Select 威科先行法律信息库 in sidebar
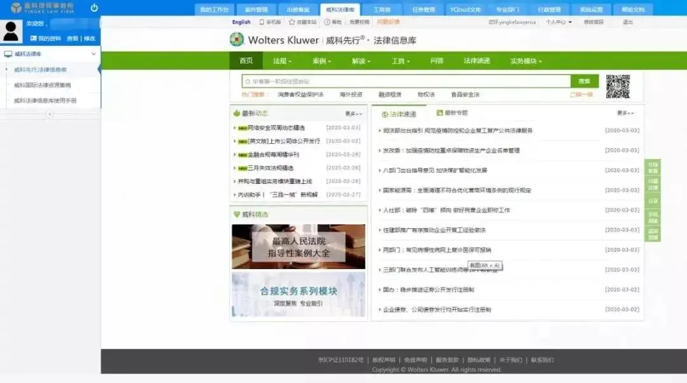Viewport: 687px width, 383px height. point(40,70)
